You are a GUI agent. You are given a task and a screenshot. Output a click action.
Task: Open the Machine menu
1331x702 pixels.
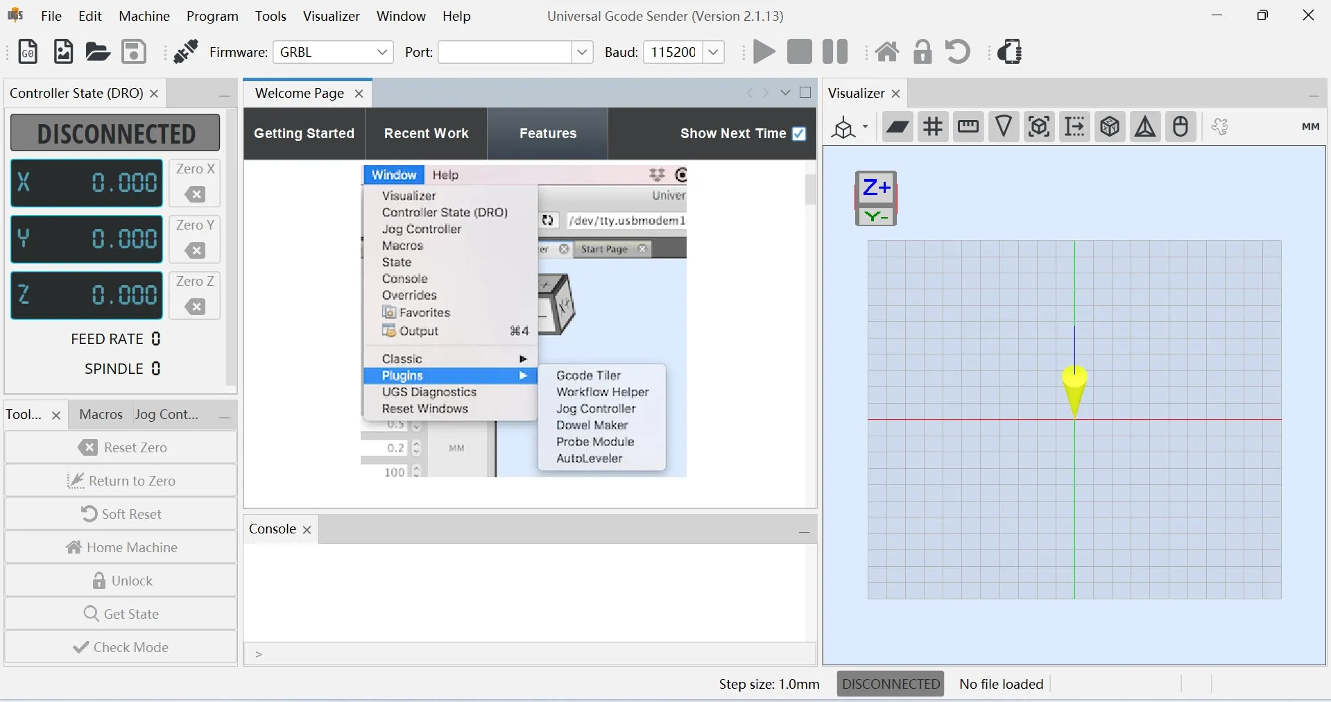tap(144, 16)
